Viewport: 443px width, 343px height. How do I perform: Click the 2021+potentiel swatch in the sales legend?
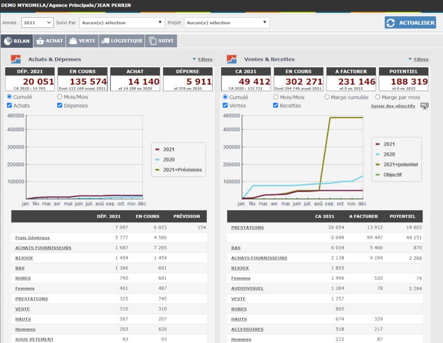[377, 164]
